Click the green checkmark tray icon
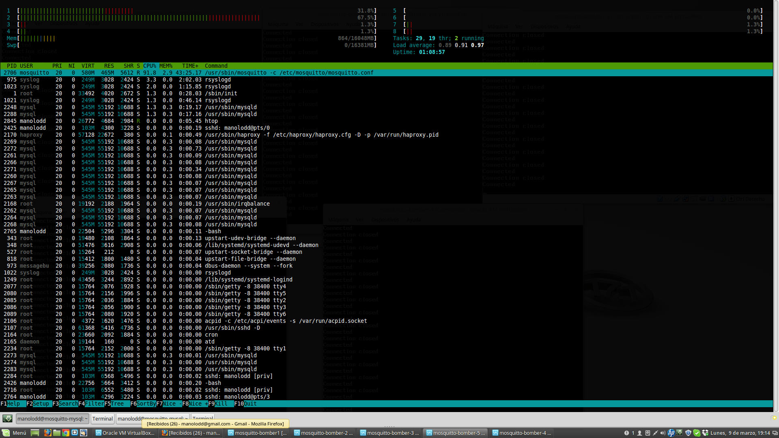Viewport: 779px width, 438px height. [x=697, y=433]
